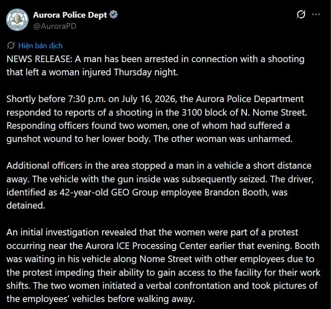Viewport: 331px width, 309px height.
Task: Open the Aurora Police Dept profile avatar
Action: click(x=17, y=20)
